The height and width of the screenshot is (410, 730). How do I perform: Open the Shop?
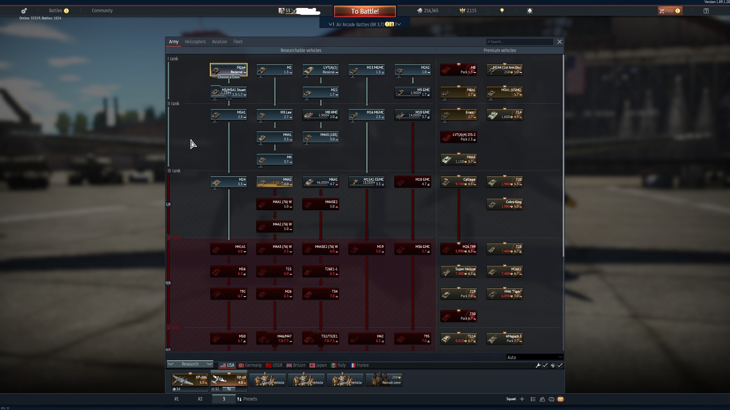(670, 11)
